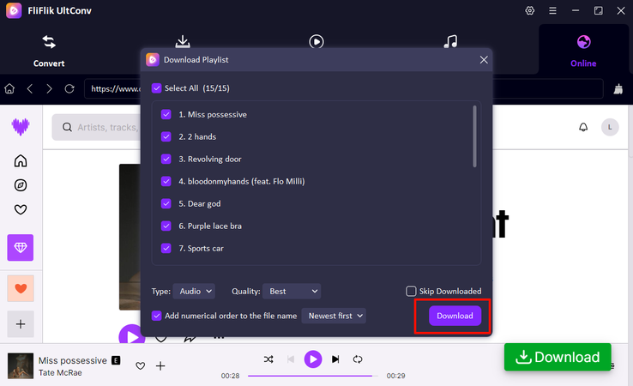Image resolution: width=633 pixels, height=386 pixels.
Task: Uncheck track 7 Sports car
Action: click(x=166, y=248)
